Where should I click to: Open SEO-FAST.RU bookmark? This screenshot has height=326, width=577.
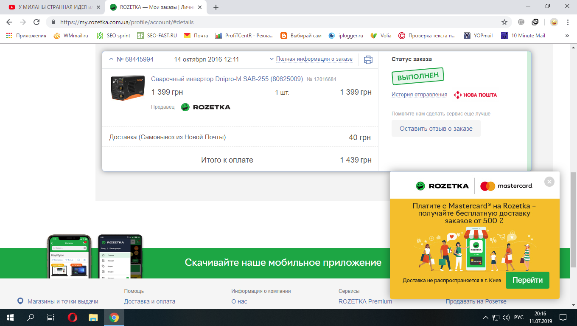157,36
